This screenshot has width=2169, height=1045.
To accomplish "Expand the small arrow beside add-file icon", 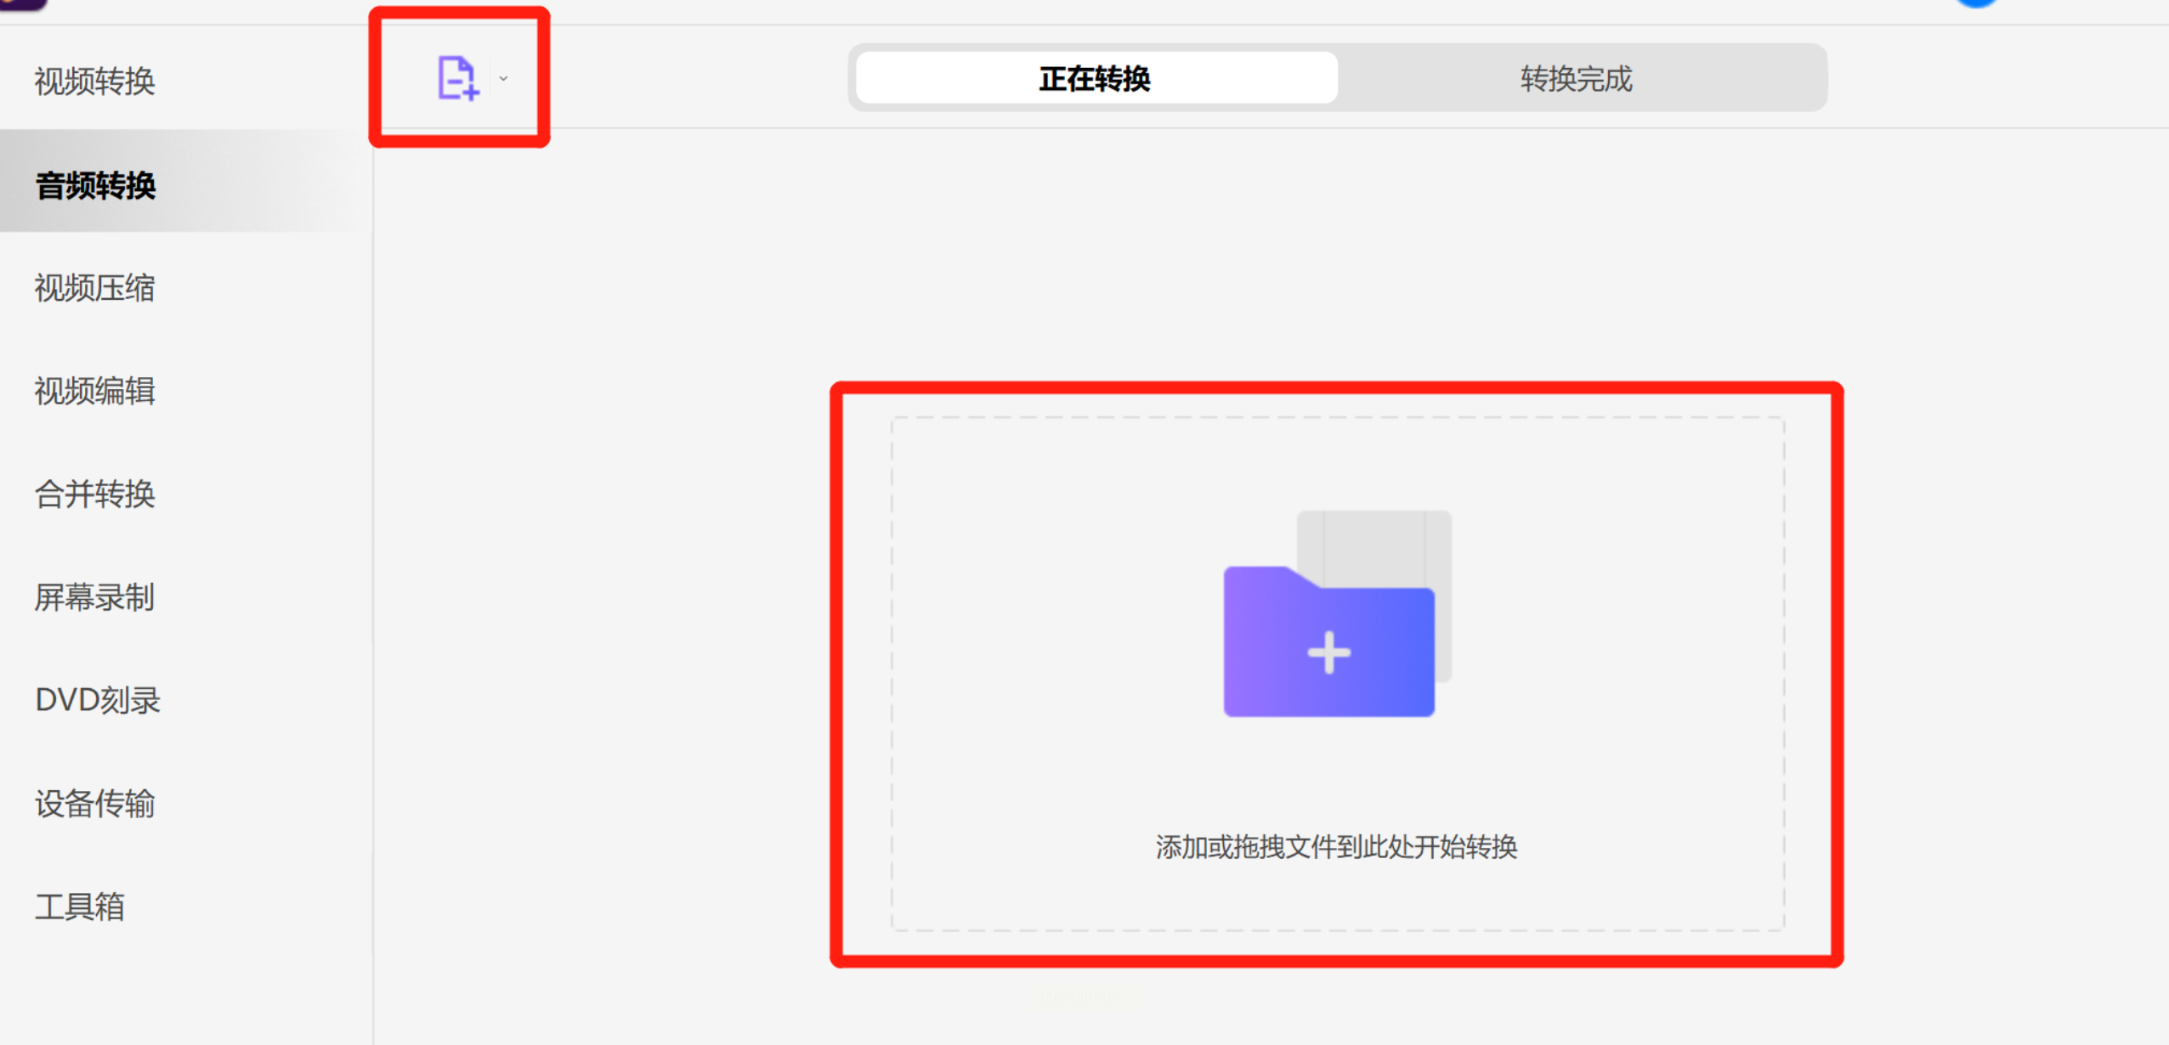I will (503, 79).
